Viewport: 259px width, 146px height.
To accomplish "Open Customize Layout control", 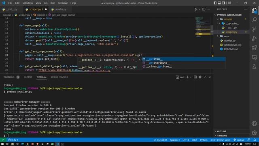I will 229,3.
